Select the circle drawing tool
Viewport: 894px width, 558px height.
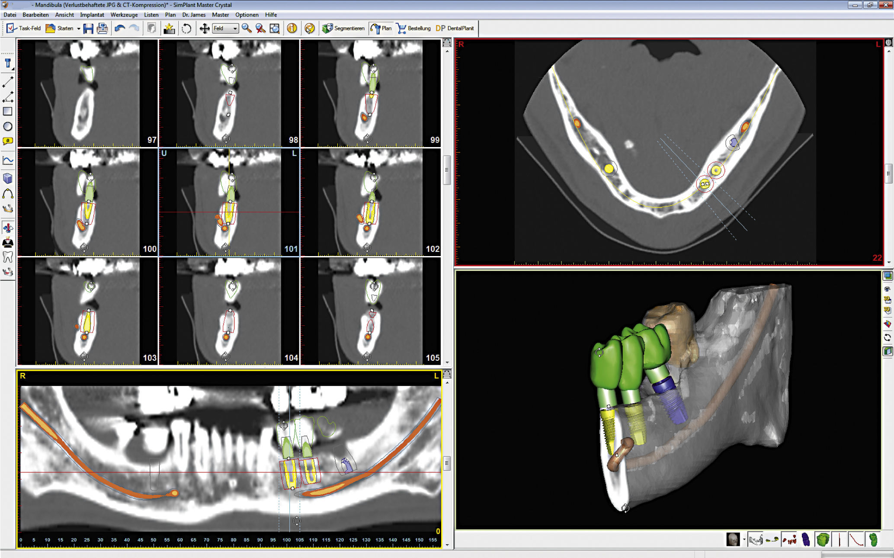click(8, 126)
